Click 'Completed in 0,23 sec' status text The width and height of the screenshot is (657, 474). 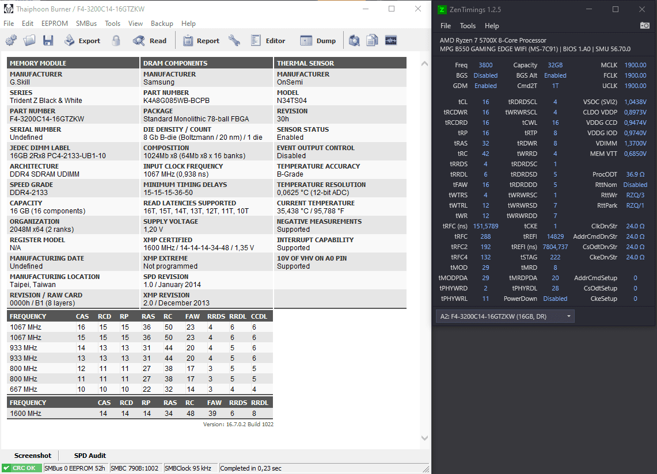(250, 468)
